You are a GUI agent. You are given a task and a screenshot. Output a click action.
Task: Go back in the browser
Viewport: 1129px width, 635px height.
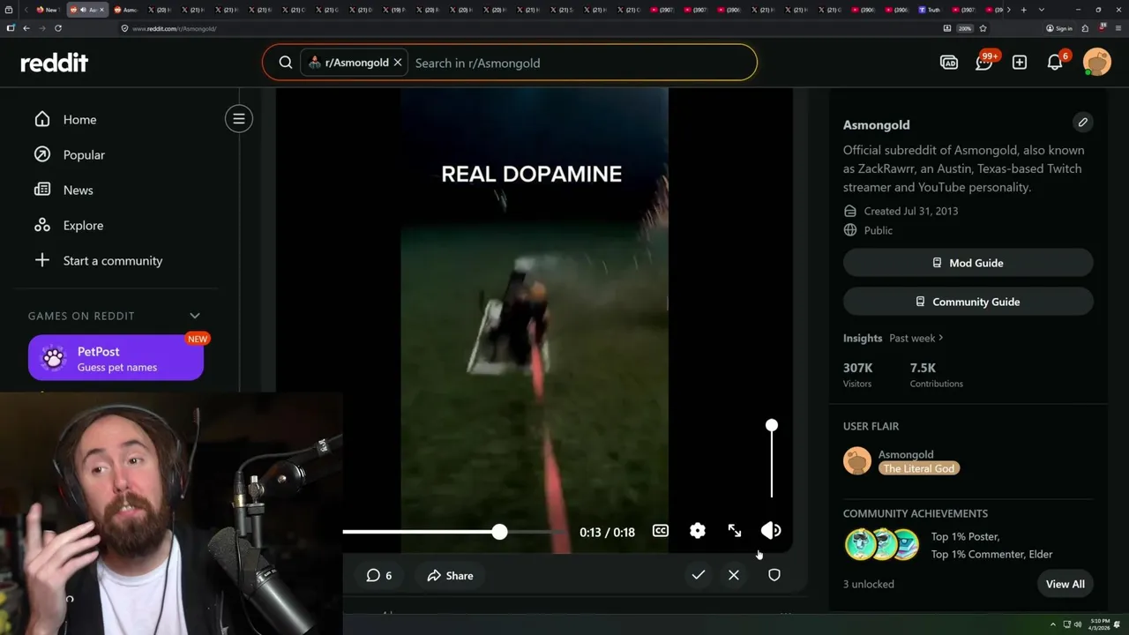click(x=26, y=28)
